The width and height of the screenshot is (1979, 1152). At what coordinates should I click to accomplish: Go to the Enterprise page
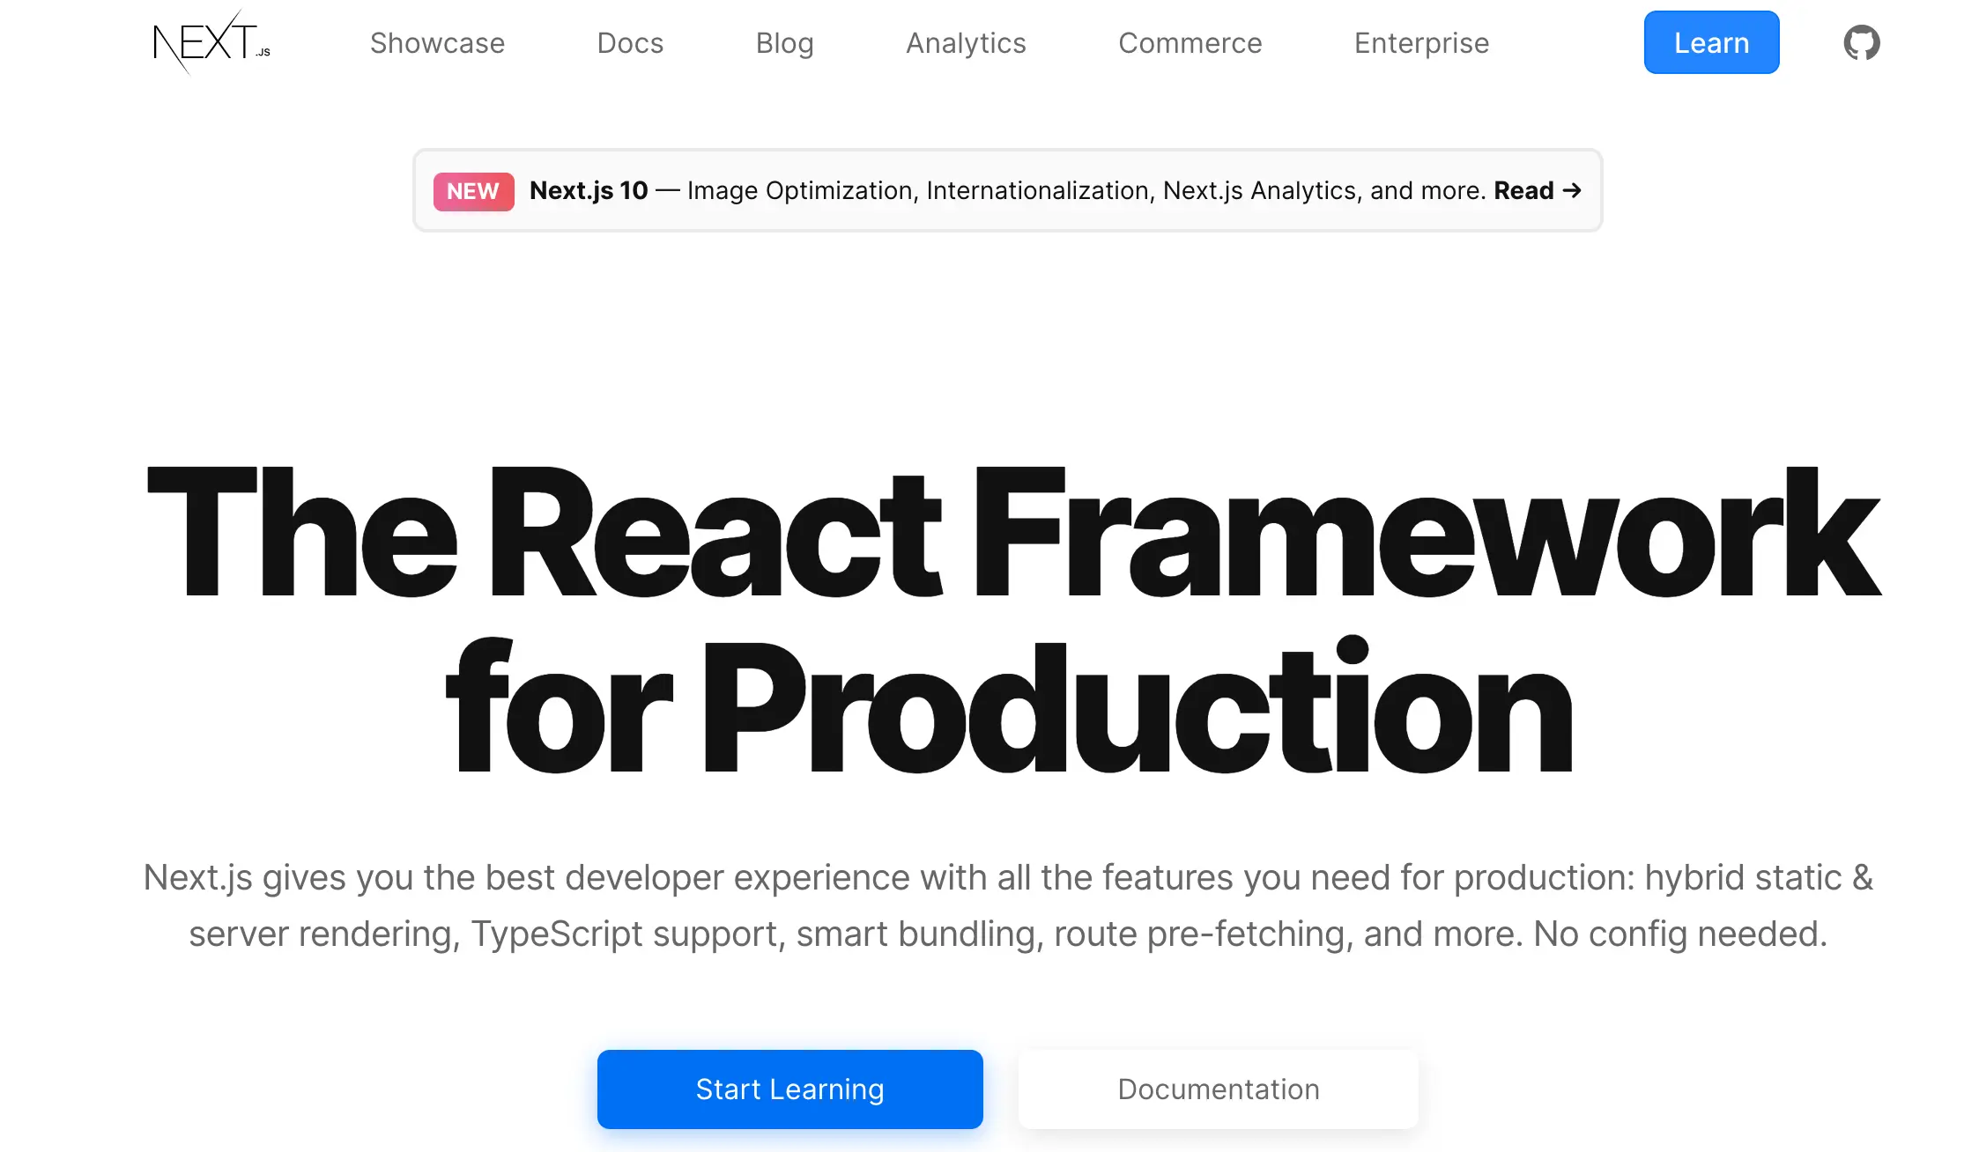pyautogui.click(x=1420, y=42)
